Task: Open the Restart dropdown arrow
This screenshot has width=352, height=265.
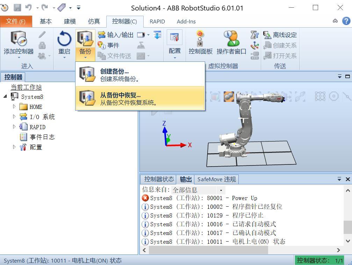Action: 64,58
